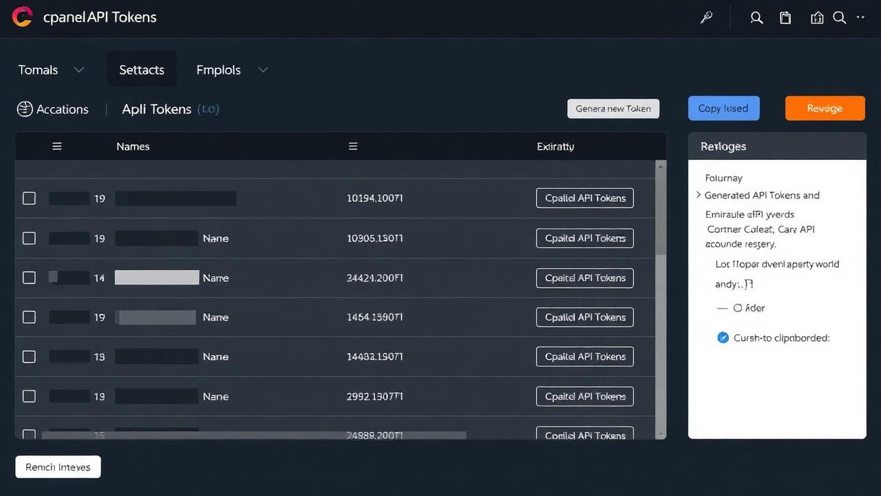Click the value 1454.15907l
Image resolution: width=881 pixels, height=496 pixels.
click(x=374, y=318)
